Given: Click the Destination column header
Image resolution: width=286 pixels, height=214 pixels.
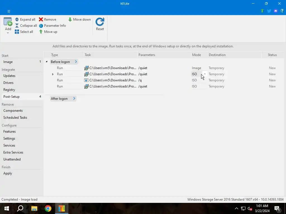Looking at the screenshot, I should 217,55.
